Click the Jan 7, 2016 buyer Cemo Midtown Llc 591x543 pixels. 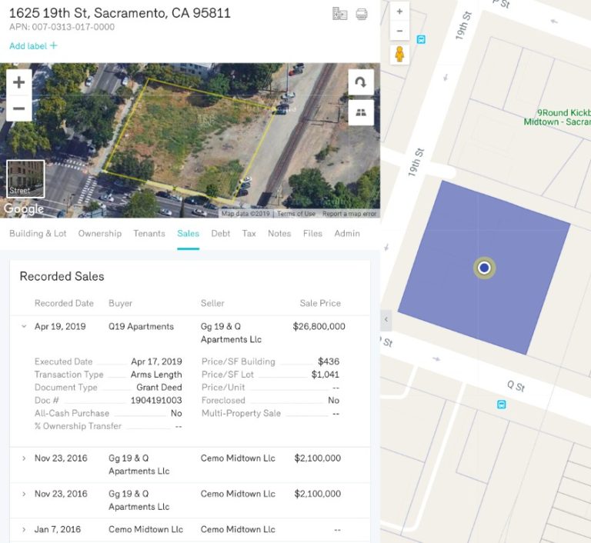pos(145,529)
